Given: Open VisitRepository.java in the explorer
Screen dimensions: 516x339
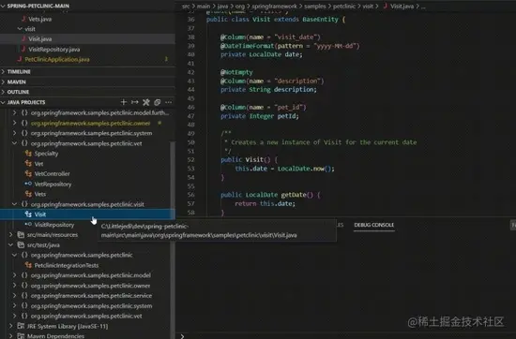Looking at the screenshot, I should (54, 50).
